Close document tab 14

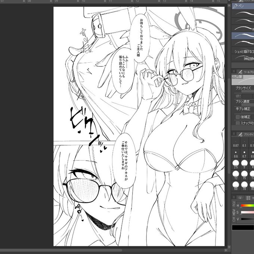(213, 1)
